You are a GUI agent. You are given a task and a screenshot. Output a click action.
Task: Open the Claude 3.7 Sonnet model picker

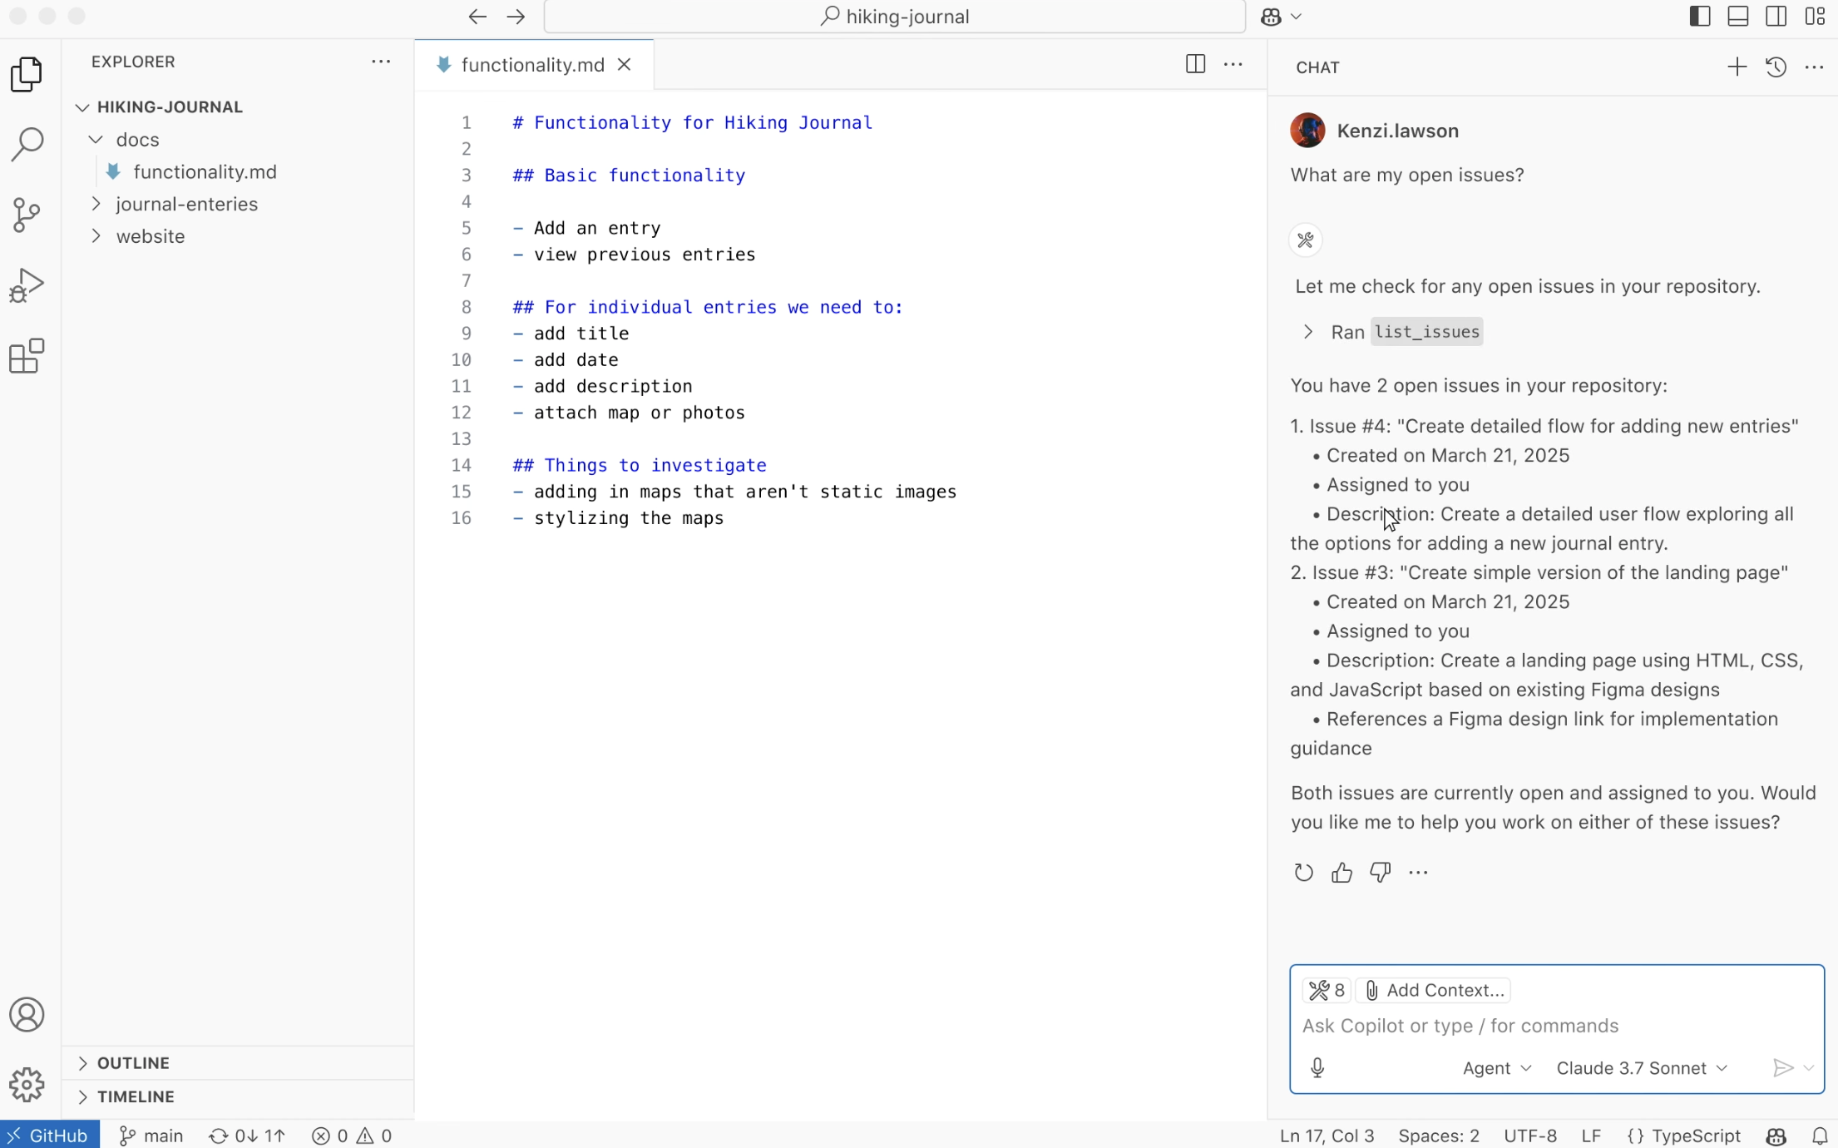tap(1642, 1068)
